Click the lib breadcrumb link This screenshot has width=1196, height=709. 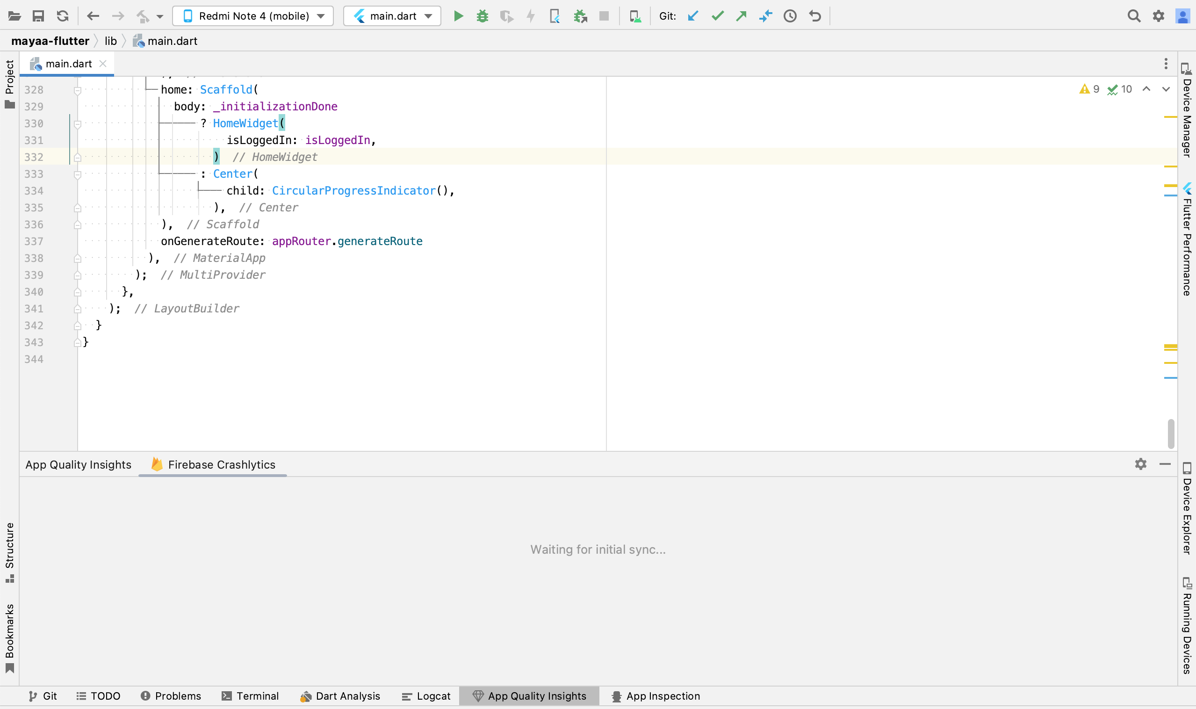(111, 41)
